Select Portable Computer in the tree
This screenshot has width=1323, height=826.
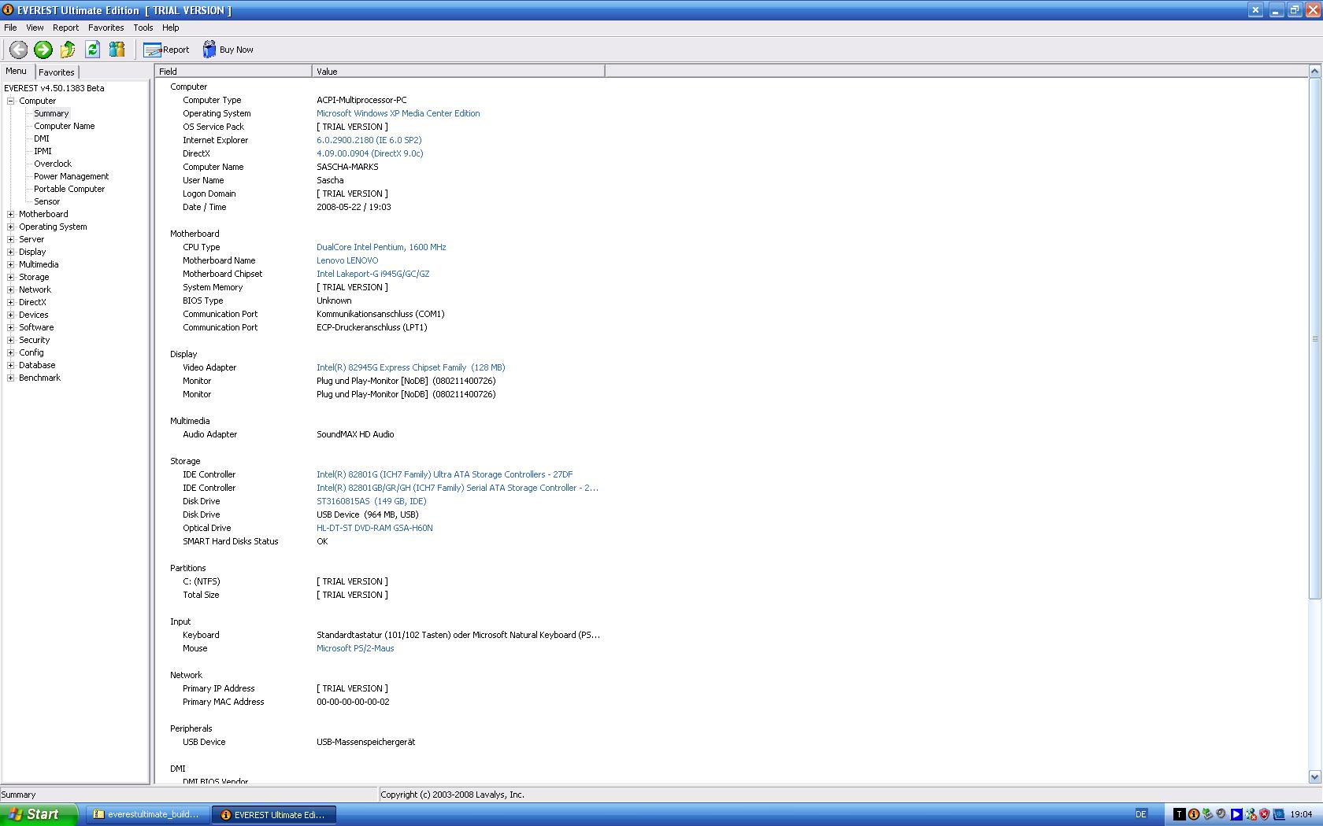(x=69, y=189)
